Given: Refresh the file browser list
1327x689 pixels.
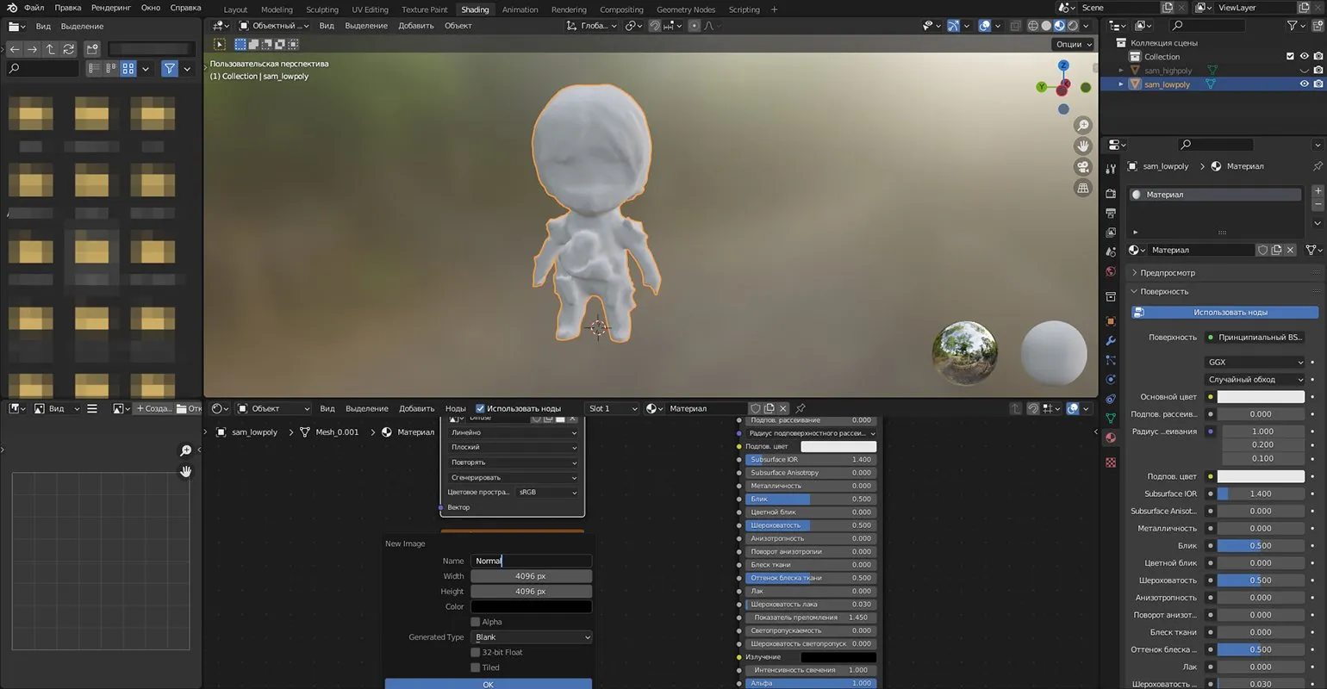Looking at the screenshot, I should point(69,49).
